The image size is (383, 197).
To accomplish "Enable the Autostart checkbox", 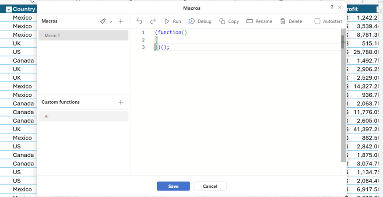I will coord(317,21).
